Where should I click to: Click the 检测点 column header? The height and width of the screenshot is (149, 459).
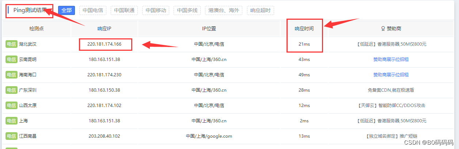[37, 28]
